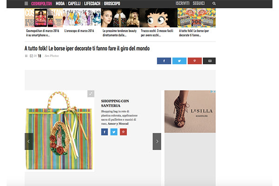Screen dimensions: 279x186
Task: Go to the previous gallery slide
Action: click(29, 141)
